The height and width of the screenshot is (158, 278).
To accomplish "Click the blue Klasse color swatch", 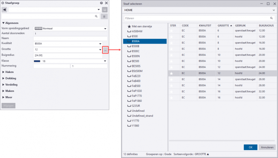I will pos(37,61).
